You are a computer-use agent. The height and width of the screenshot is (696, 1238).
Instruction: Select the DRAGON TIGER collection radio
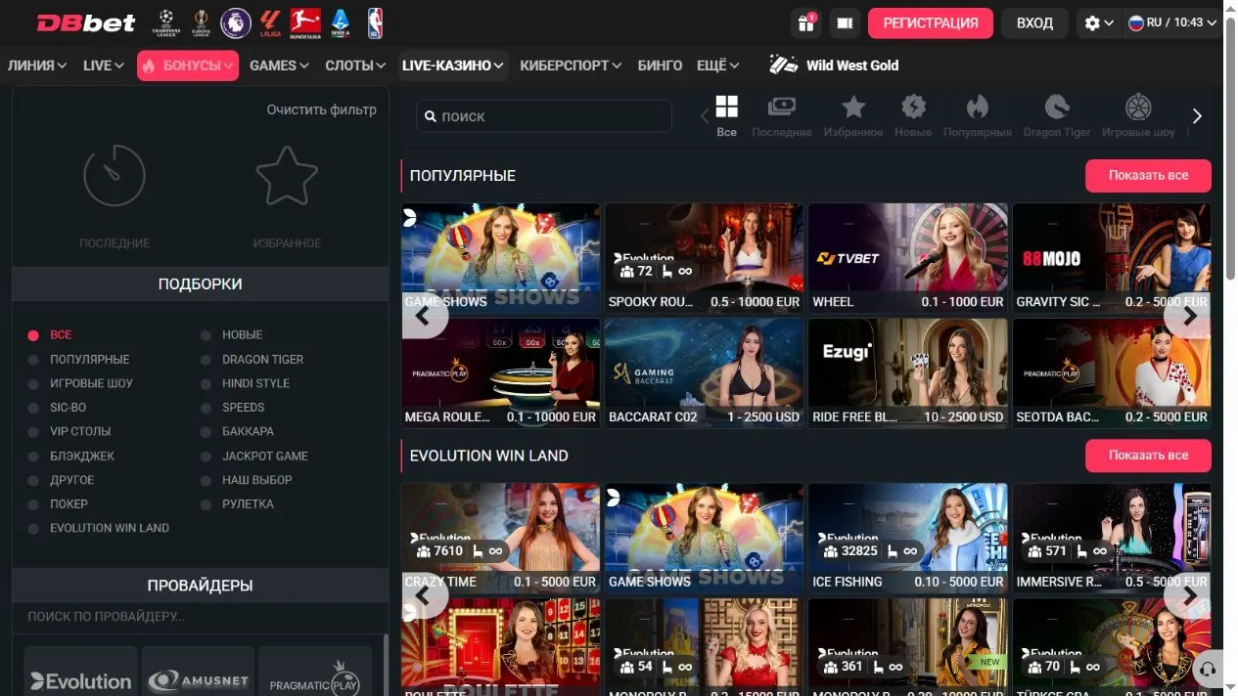coord(206,360)
